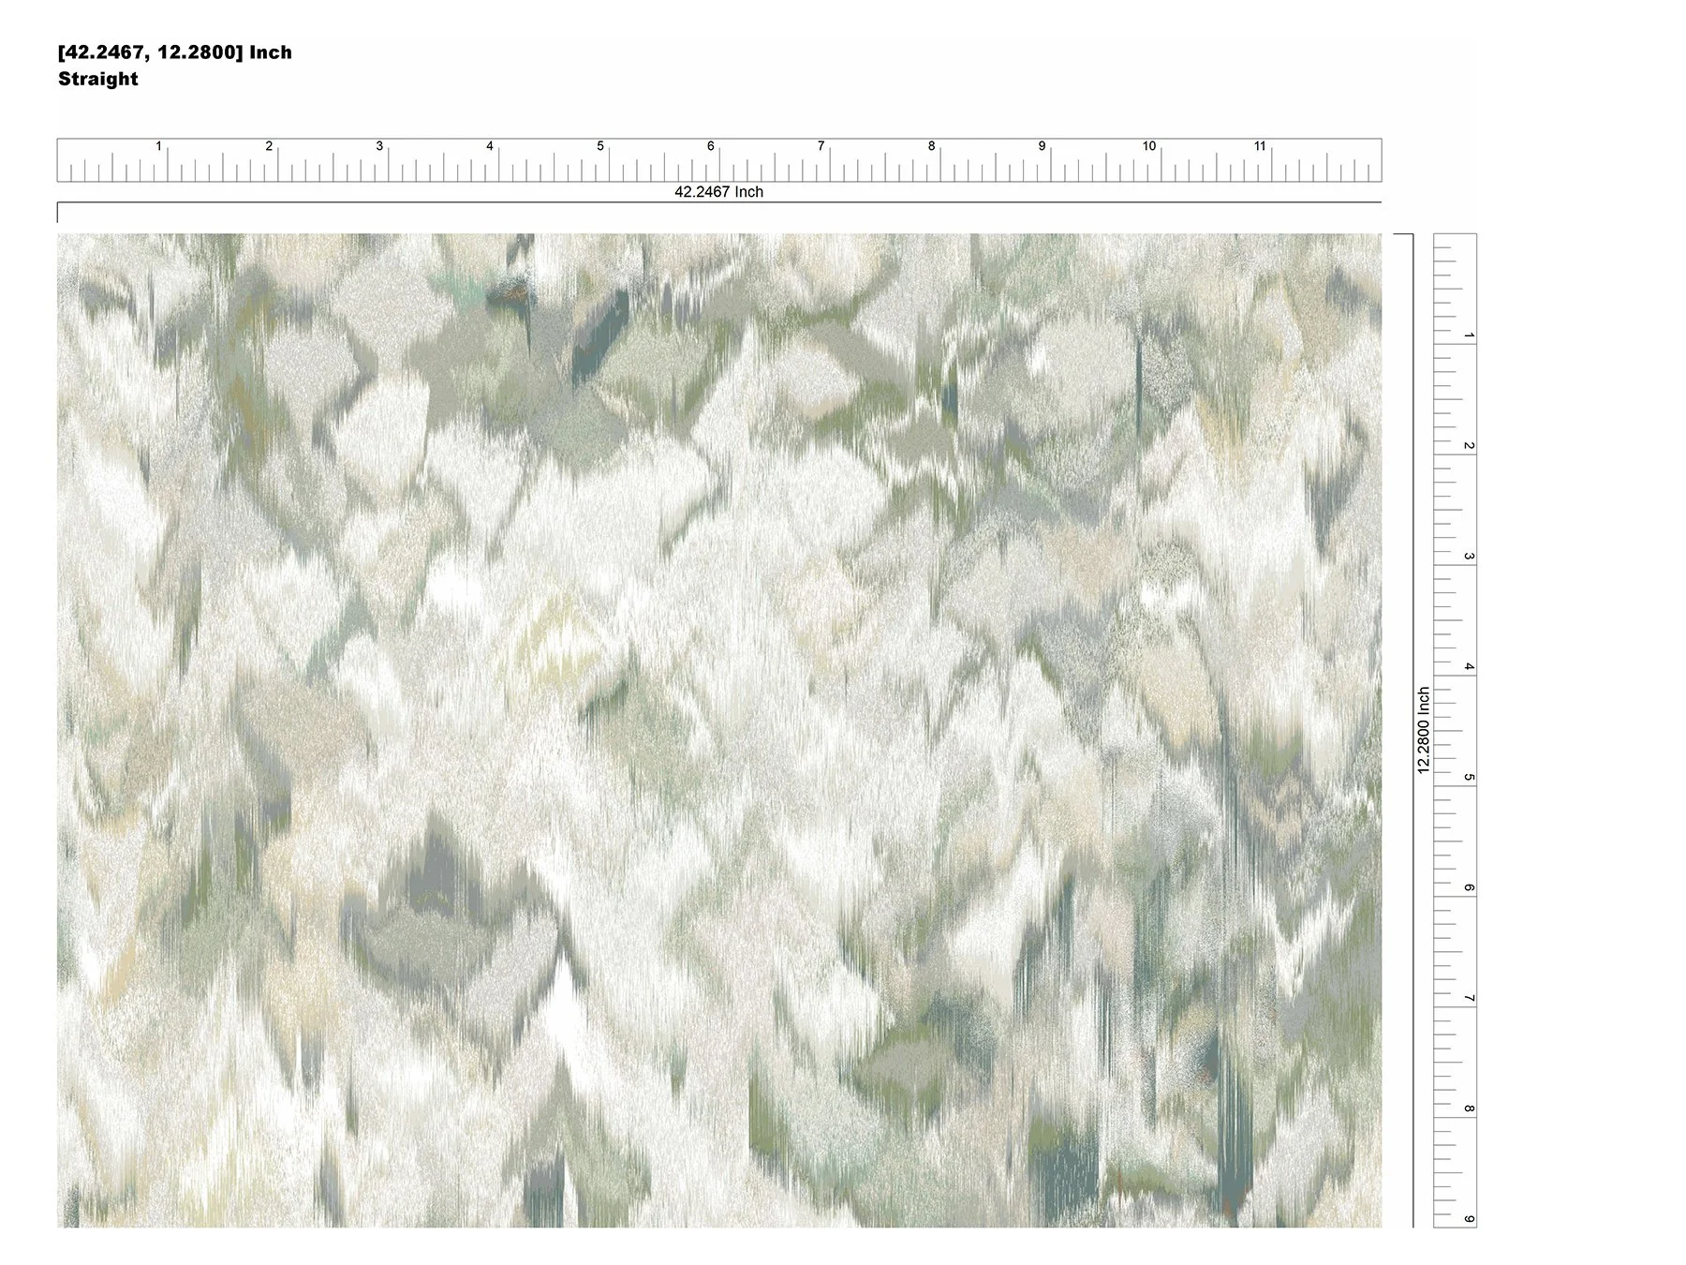1686x1265 pixels.
Task: Click the number 10 on horizontal ruler
Action: pyautogui.click(x=1149, y=146)
